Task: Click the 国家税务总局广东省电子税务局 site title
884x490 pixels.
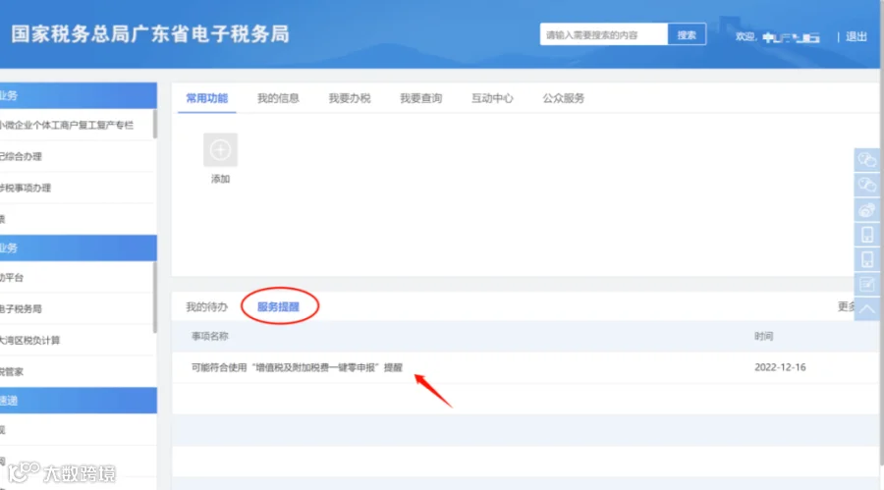Action: coord(150,33)
